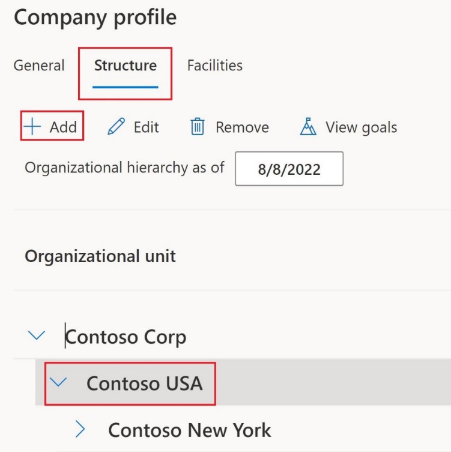Viewport: 451px width, 452px height.
Task: Open the Facilities tab
Action: point(215,65)
